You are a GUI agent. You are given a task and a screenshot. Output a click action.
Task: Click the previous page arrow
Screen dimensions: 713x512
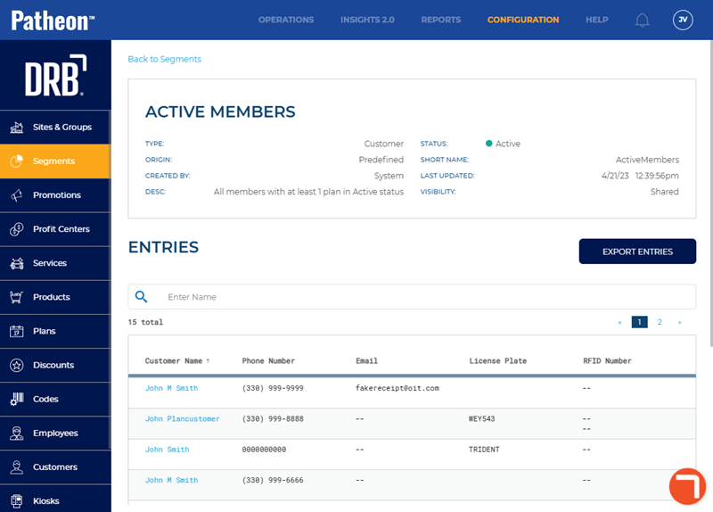click(x=619, y=322)
